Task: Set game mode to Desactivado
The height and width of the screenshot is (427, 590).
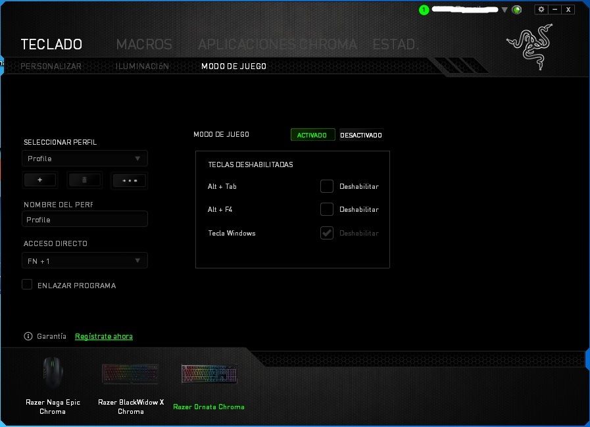Action: (360, 135)
